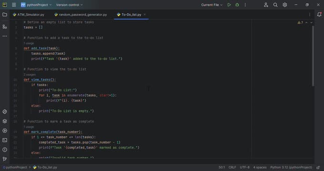
Task: Expand the Version control dropdown
Action: click(x=69, y=5)
